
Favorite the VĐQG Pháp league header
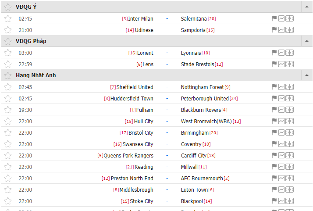click(8, 41)
